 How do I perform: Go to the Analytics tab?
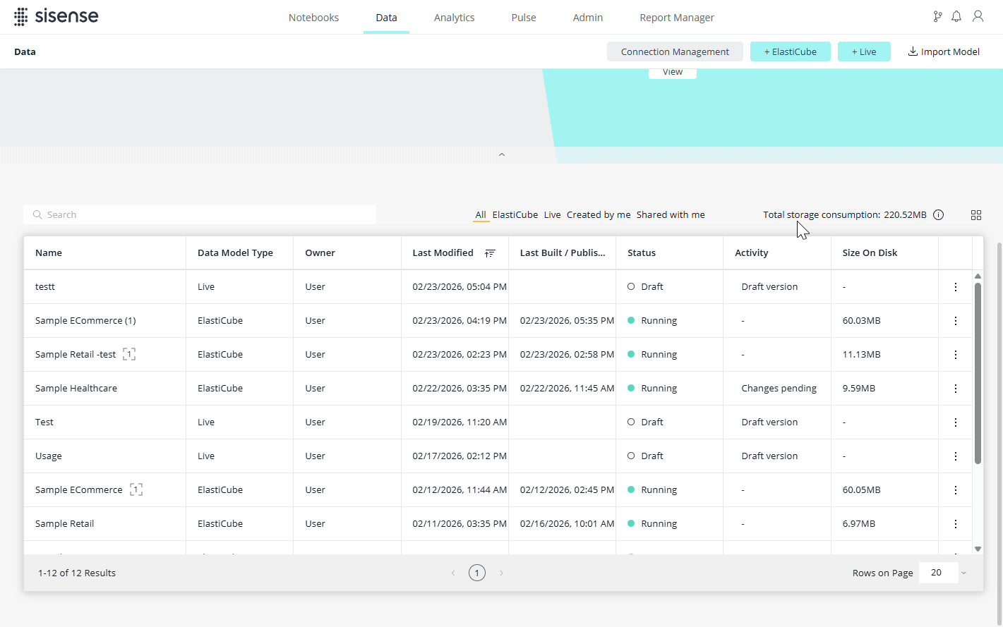point(454,18)
